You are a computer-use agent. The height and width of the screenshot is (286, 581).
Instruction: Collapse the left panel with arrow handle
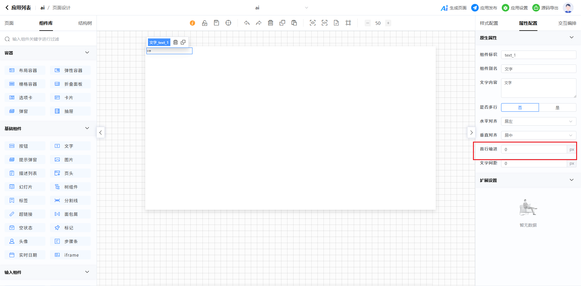pyautogui.click(x=101, y=133)
